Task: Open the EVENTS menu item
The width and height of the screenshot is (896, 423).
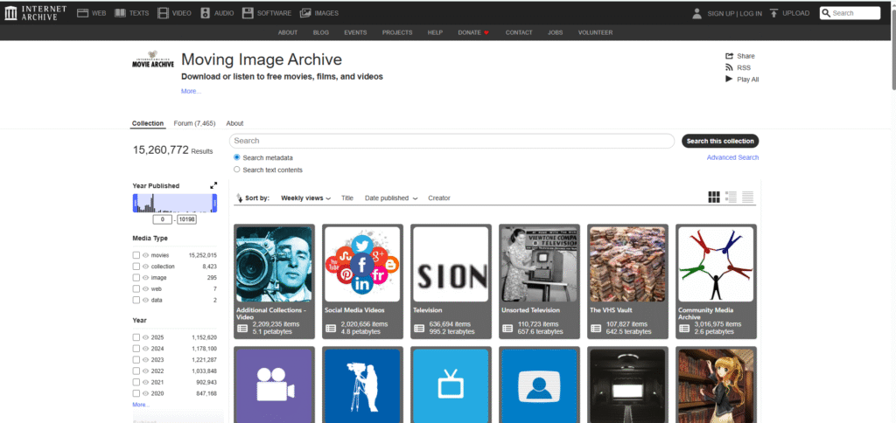Action: pyautogui.click(x=355, y=32)
